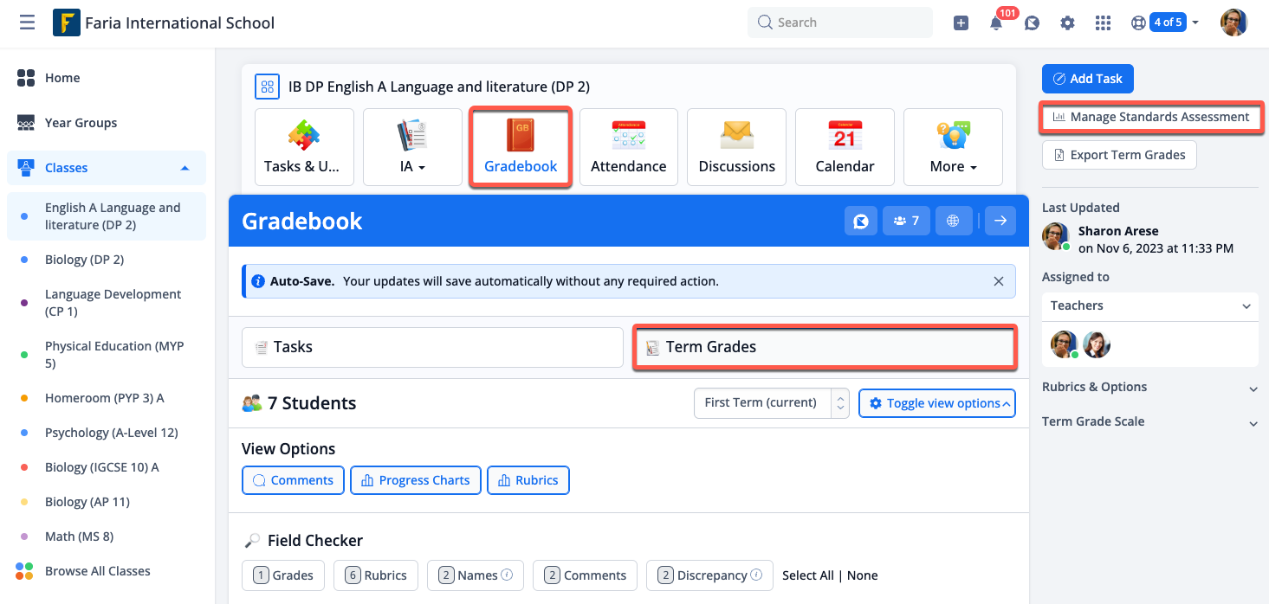Switch to the Term Grades tab
This screenshot has height=604, width=1269.
(x=824, y=347)
